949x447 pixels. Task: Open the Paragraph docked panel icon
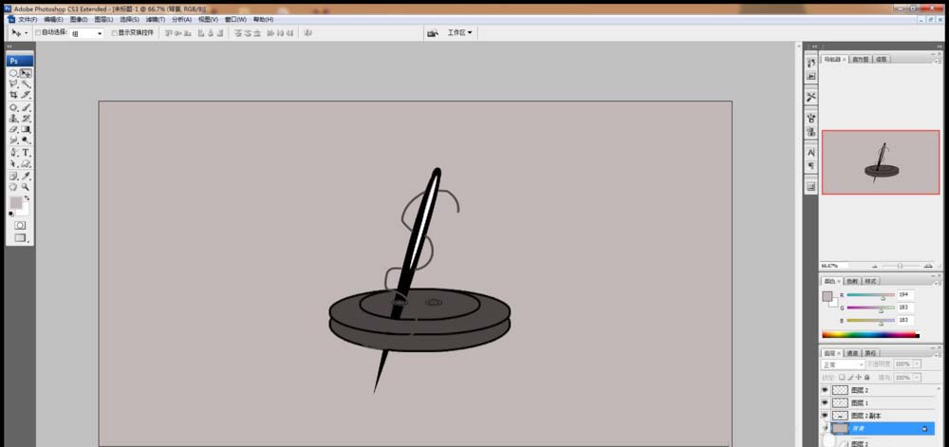[x=811, y=166]
